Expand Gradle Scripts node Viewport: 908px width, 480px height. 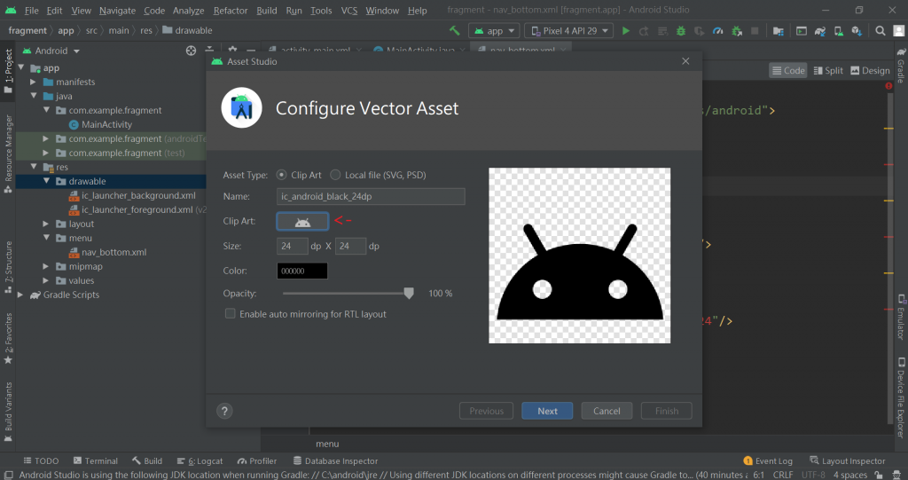[x=21, y=295]
